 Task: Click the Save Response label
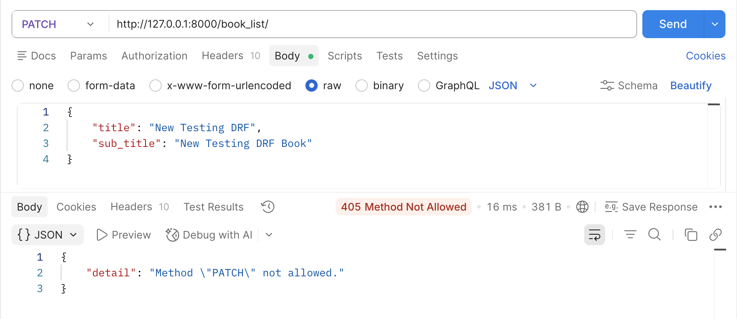pos(660,207)
